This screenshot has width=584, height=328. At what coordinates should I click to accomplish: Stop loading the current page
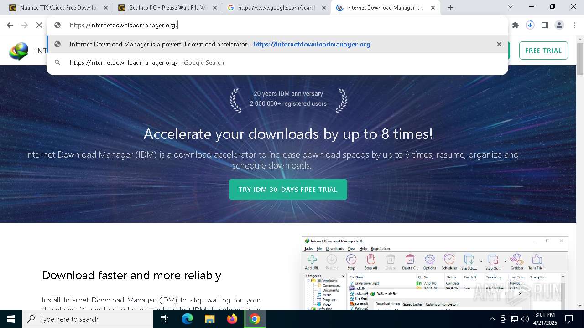pos(39,25)
